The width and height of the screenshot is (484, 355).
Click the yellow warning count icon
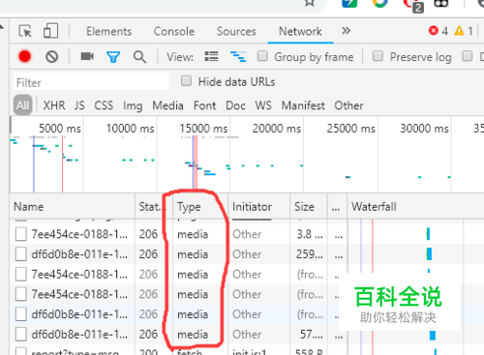(459, 31)
